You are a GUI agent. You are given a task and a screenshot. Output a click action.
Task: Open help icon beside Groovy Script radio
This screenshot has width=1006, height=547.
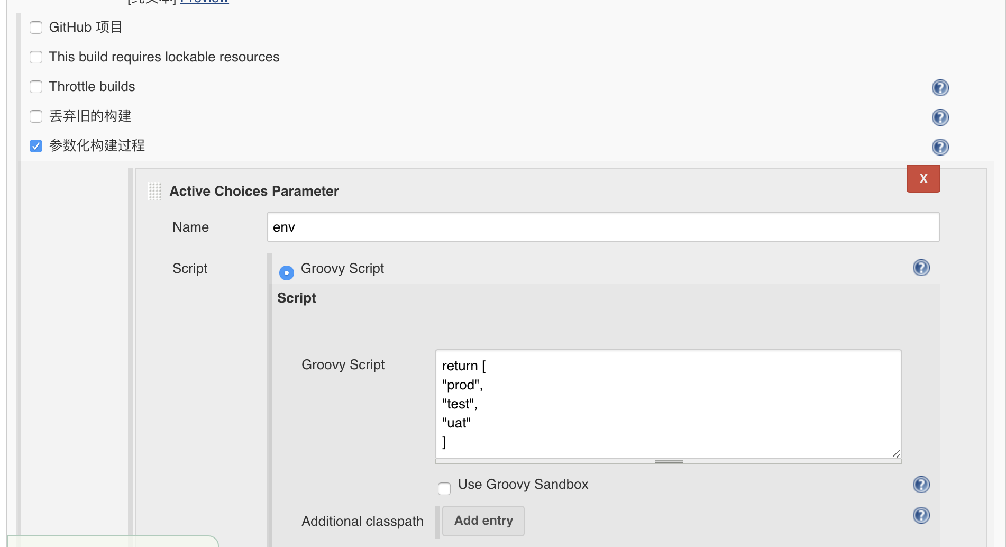click(921, 268)
